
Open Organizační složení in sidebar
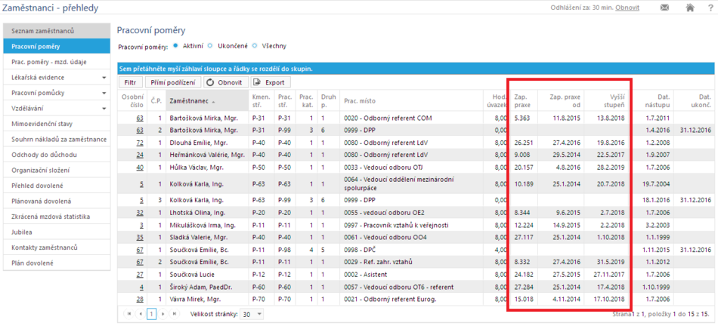[x=57, y=170]
